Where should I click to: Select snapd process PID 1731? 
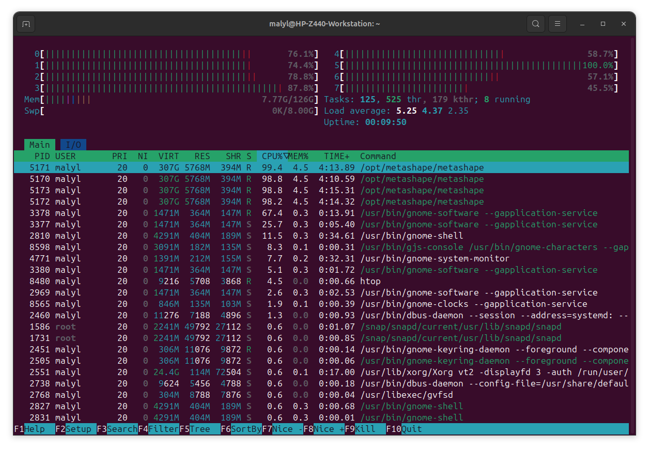[321, 338]
